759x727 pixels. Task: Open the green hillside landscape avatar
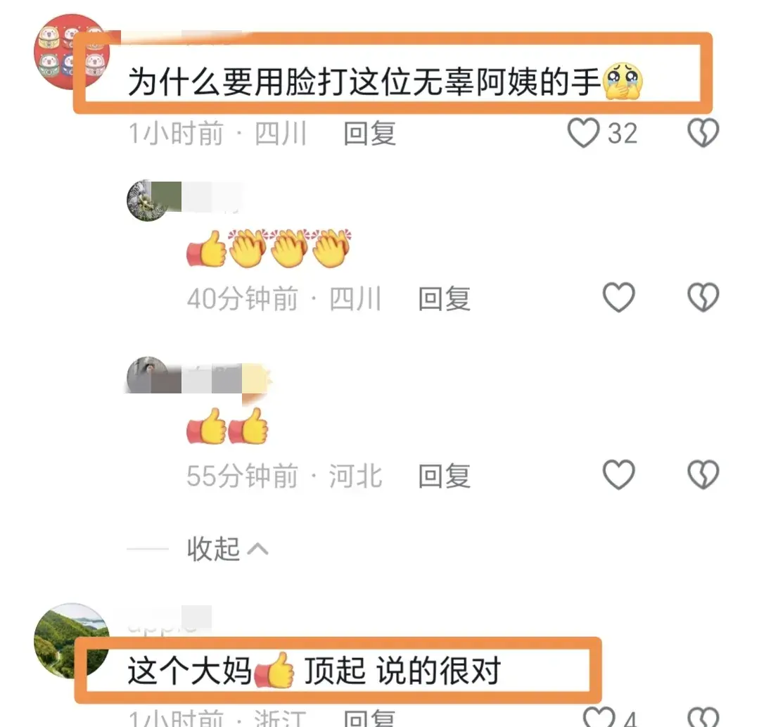click(x=72, y=640)
